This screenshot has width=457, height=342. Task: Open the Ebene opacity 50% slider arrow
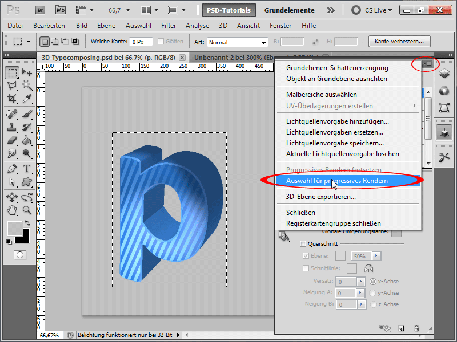376,256
